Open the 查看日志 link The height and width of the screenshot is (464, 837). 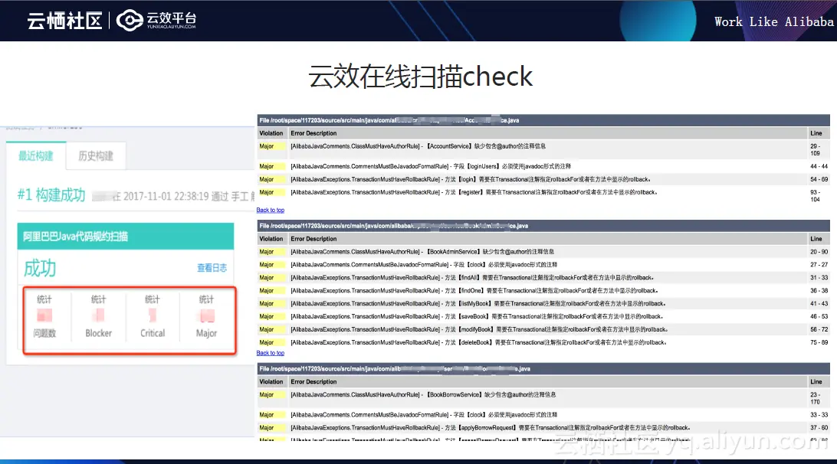pyautogui.click(x=212, y=268)
